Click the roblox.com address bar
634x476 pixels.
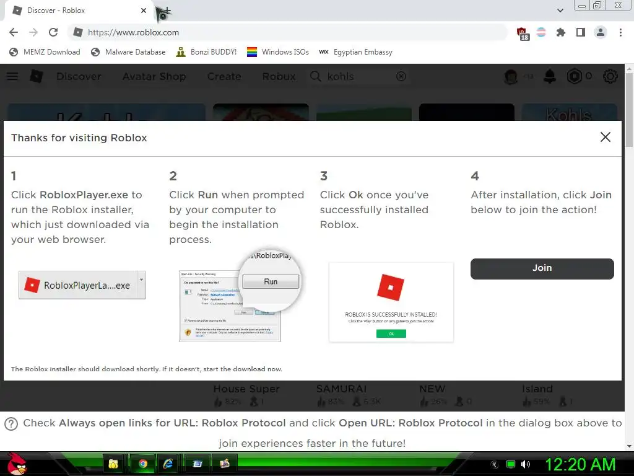pos(287,32)
